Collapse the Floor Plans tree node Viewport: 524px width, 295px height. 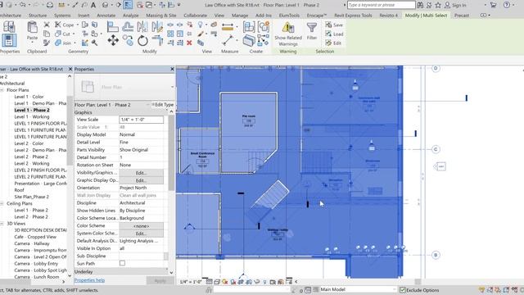coord(2,90)
